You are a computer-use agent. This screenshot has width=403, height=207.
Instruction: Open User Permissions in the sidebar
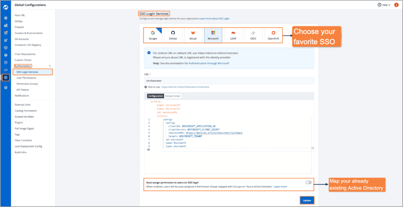26,78
